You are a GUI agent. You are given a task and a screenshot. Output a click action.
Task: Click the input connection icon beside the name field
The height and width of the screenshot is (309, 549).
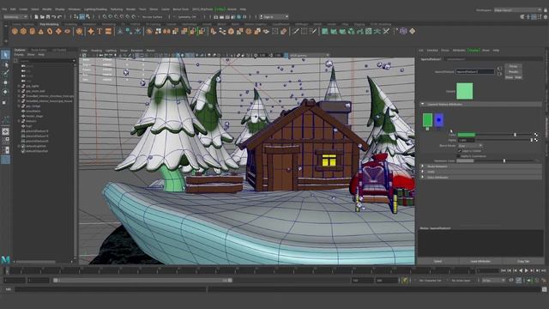(x=499, y=69)
